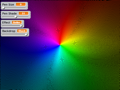Click the Pen Shade value 51
Screen dimensions: 120x90
[24, 13]
